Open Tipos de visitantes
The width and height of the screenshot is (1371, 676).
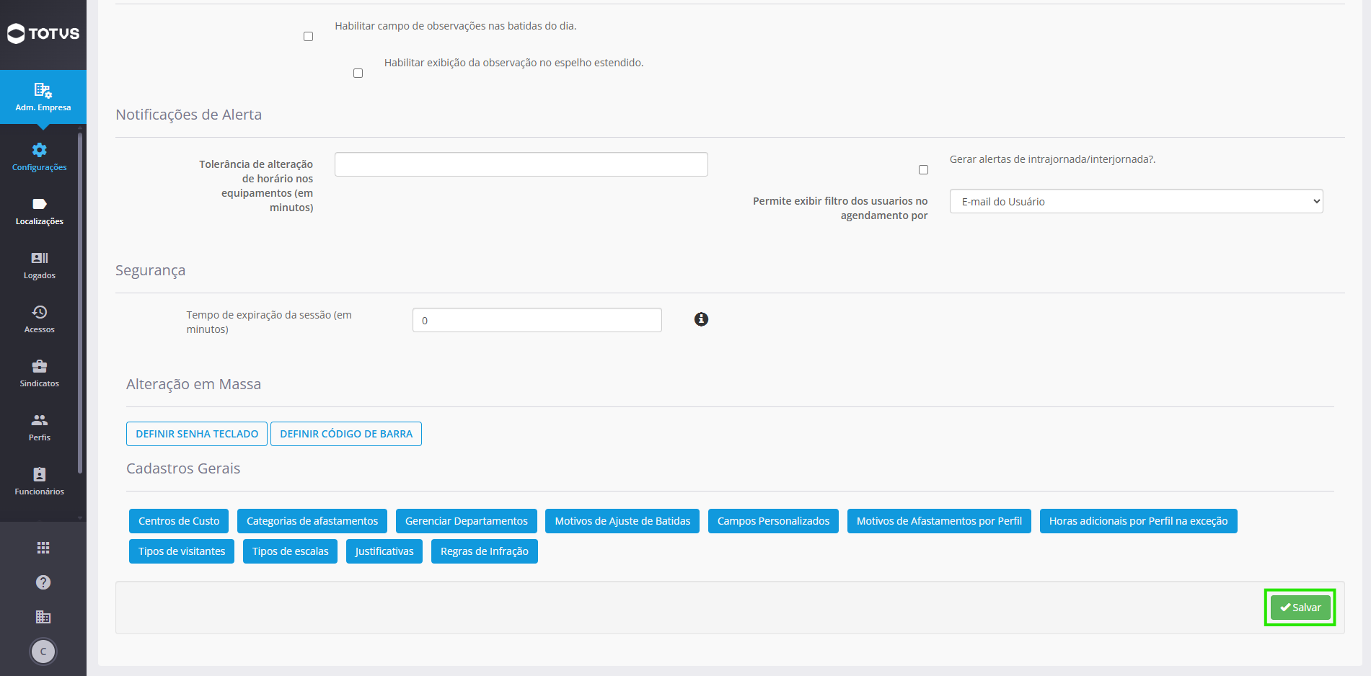(x=182, y=551)
